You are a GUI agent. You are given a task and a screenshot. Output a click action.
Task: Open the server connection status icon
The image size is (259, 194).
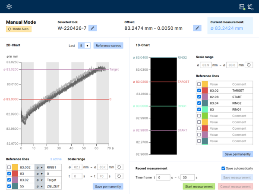click(242, 7)
